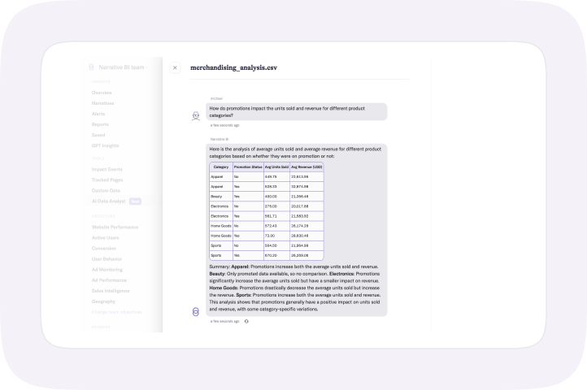Select User Behavior objective

click(107, 259)
